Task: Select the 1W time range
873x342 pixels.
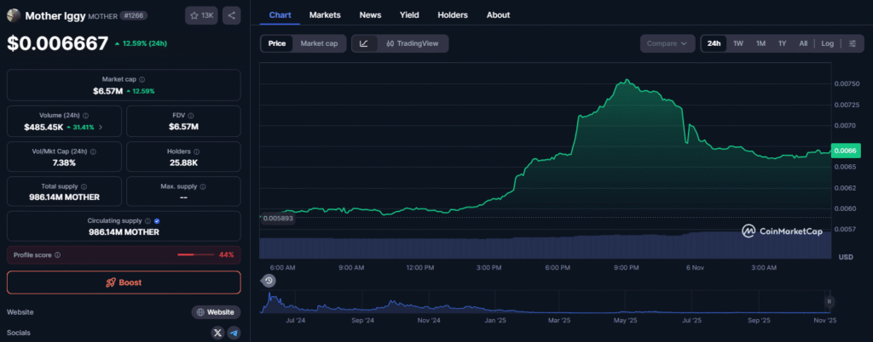Action: 738,43
